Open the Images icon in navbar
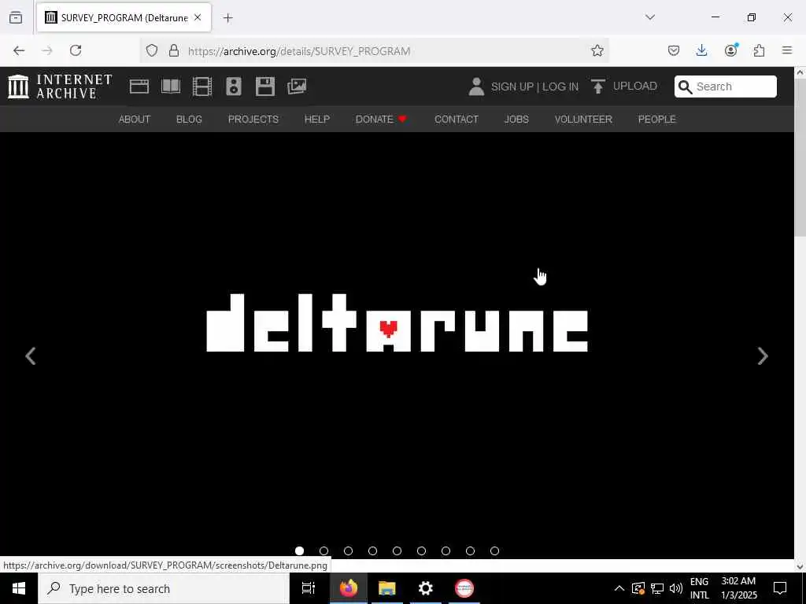 click(x=297, y=87)
